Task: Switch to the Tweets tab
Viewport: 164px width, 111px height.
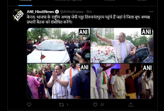Action: [25, 1]
